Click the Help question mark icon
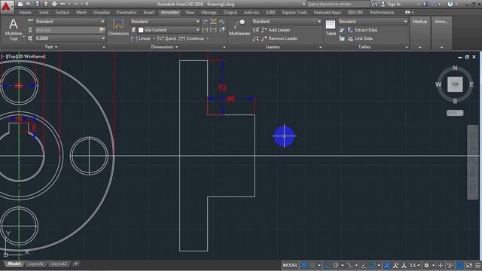This screenshot has height=271, width=482. 450,4
